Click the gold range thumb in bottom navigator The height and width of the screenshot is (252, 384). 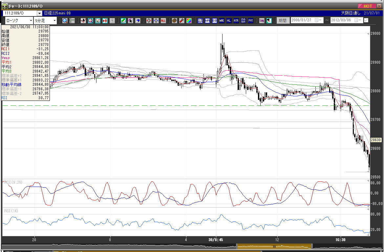point(274,246)
